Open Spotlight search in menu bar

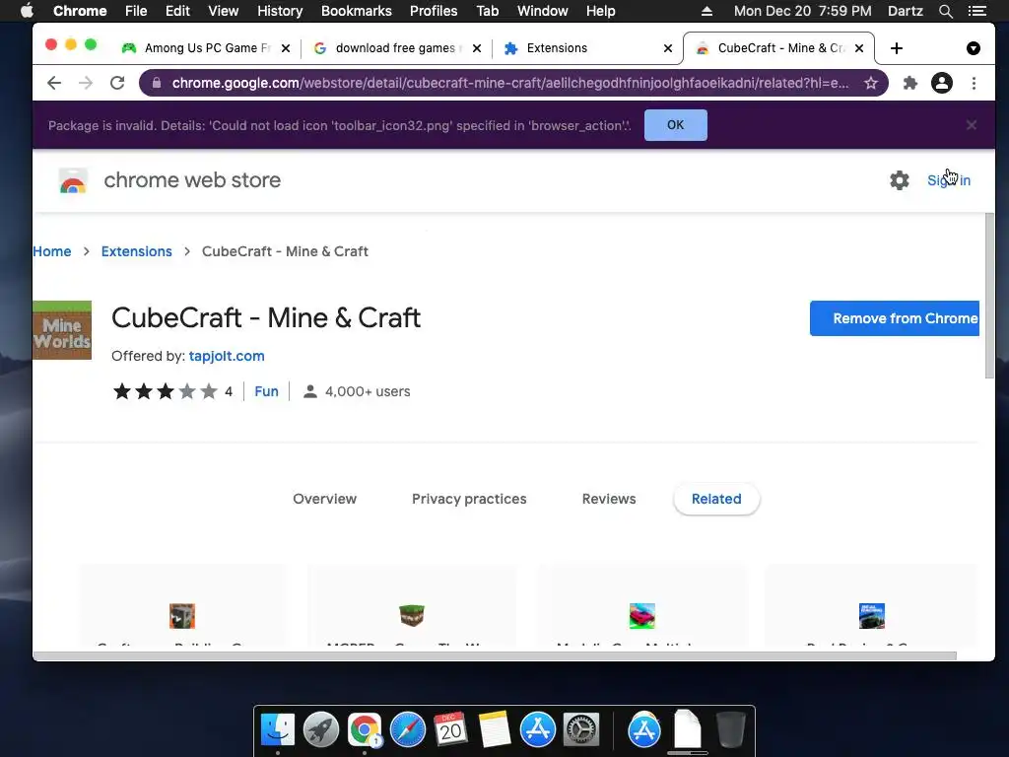coord(945,11)
